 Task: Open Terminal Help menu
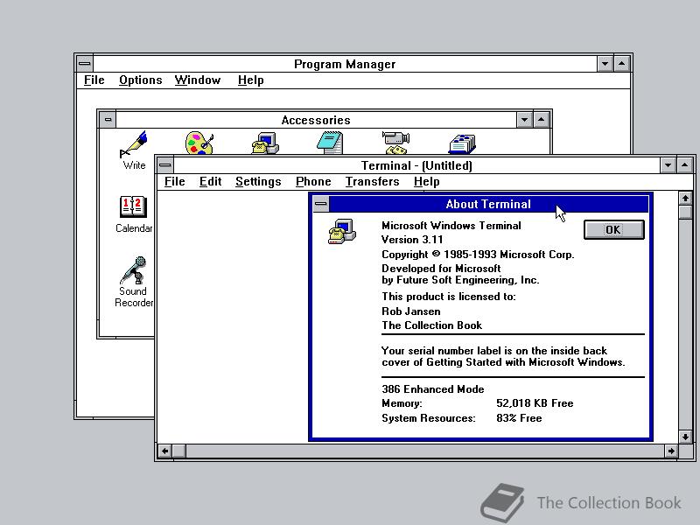[x=426, y=182]
